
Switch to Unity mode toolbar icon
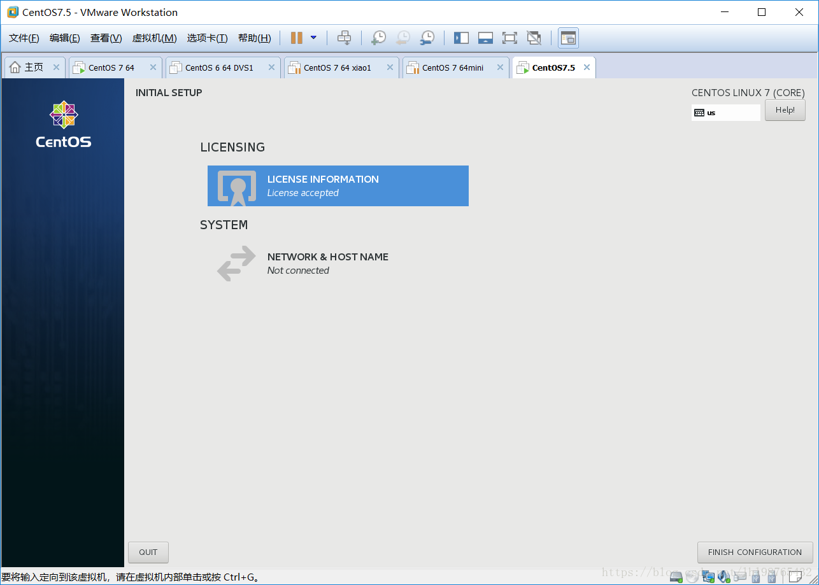point(534,38)
